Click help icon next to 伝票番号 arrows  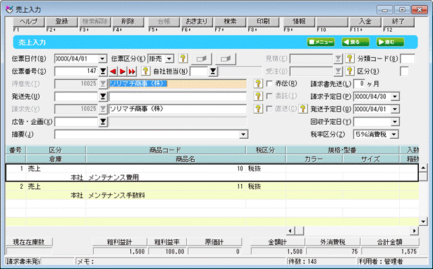click(145, 71)
